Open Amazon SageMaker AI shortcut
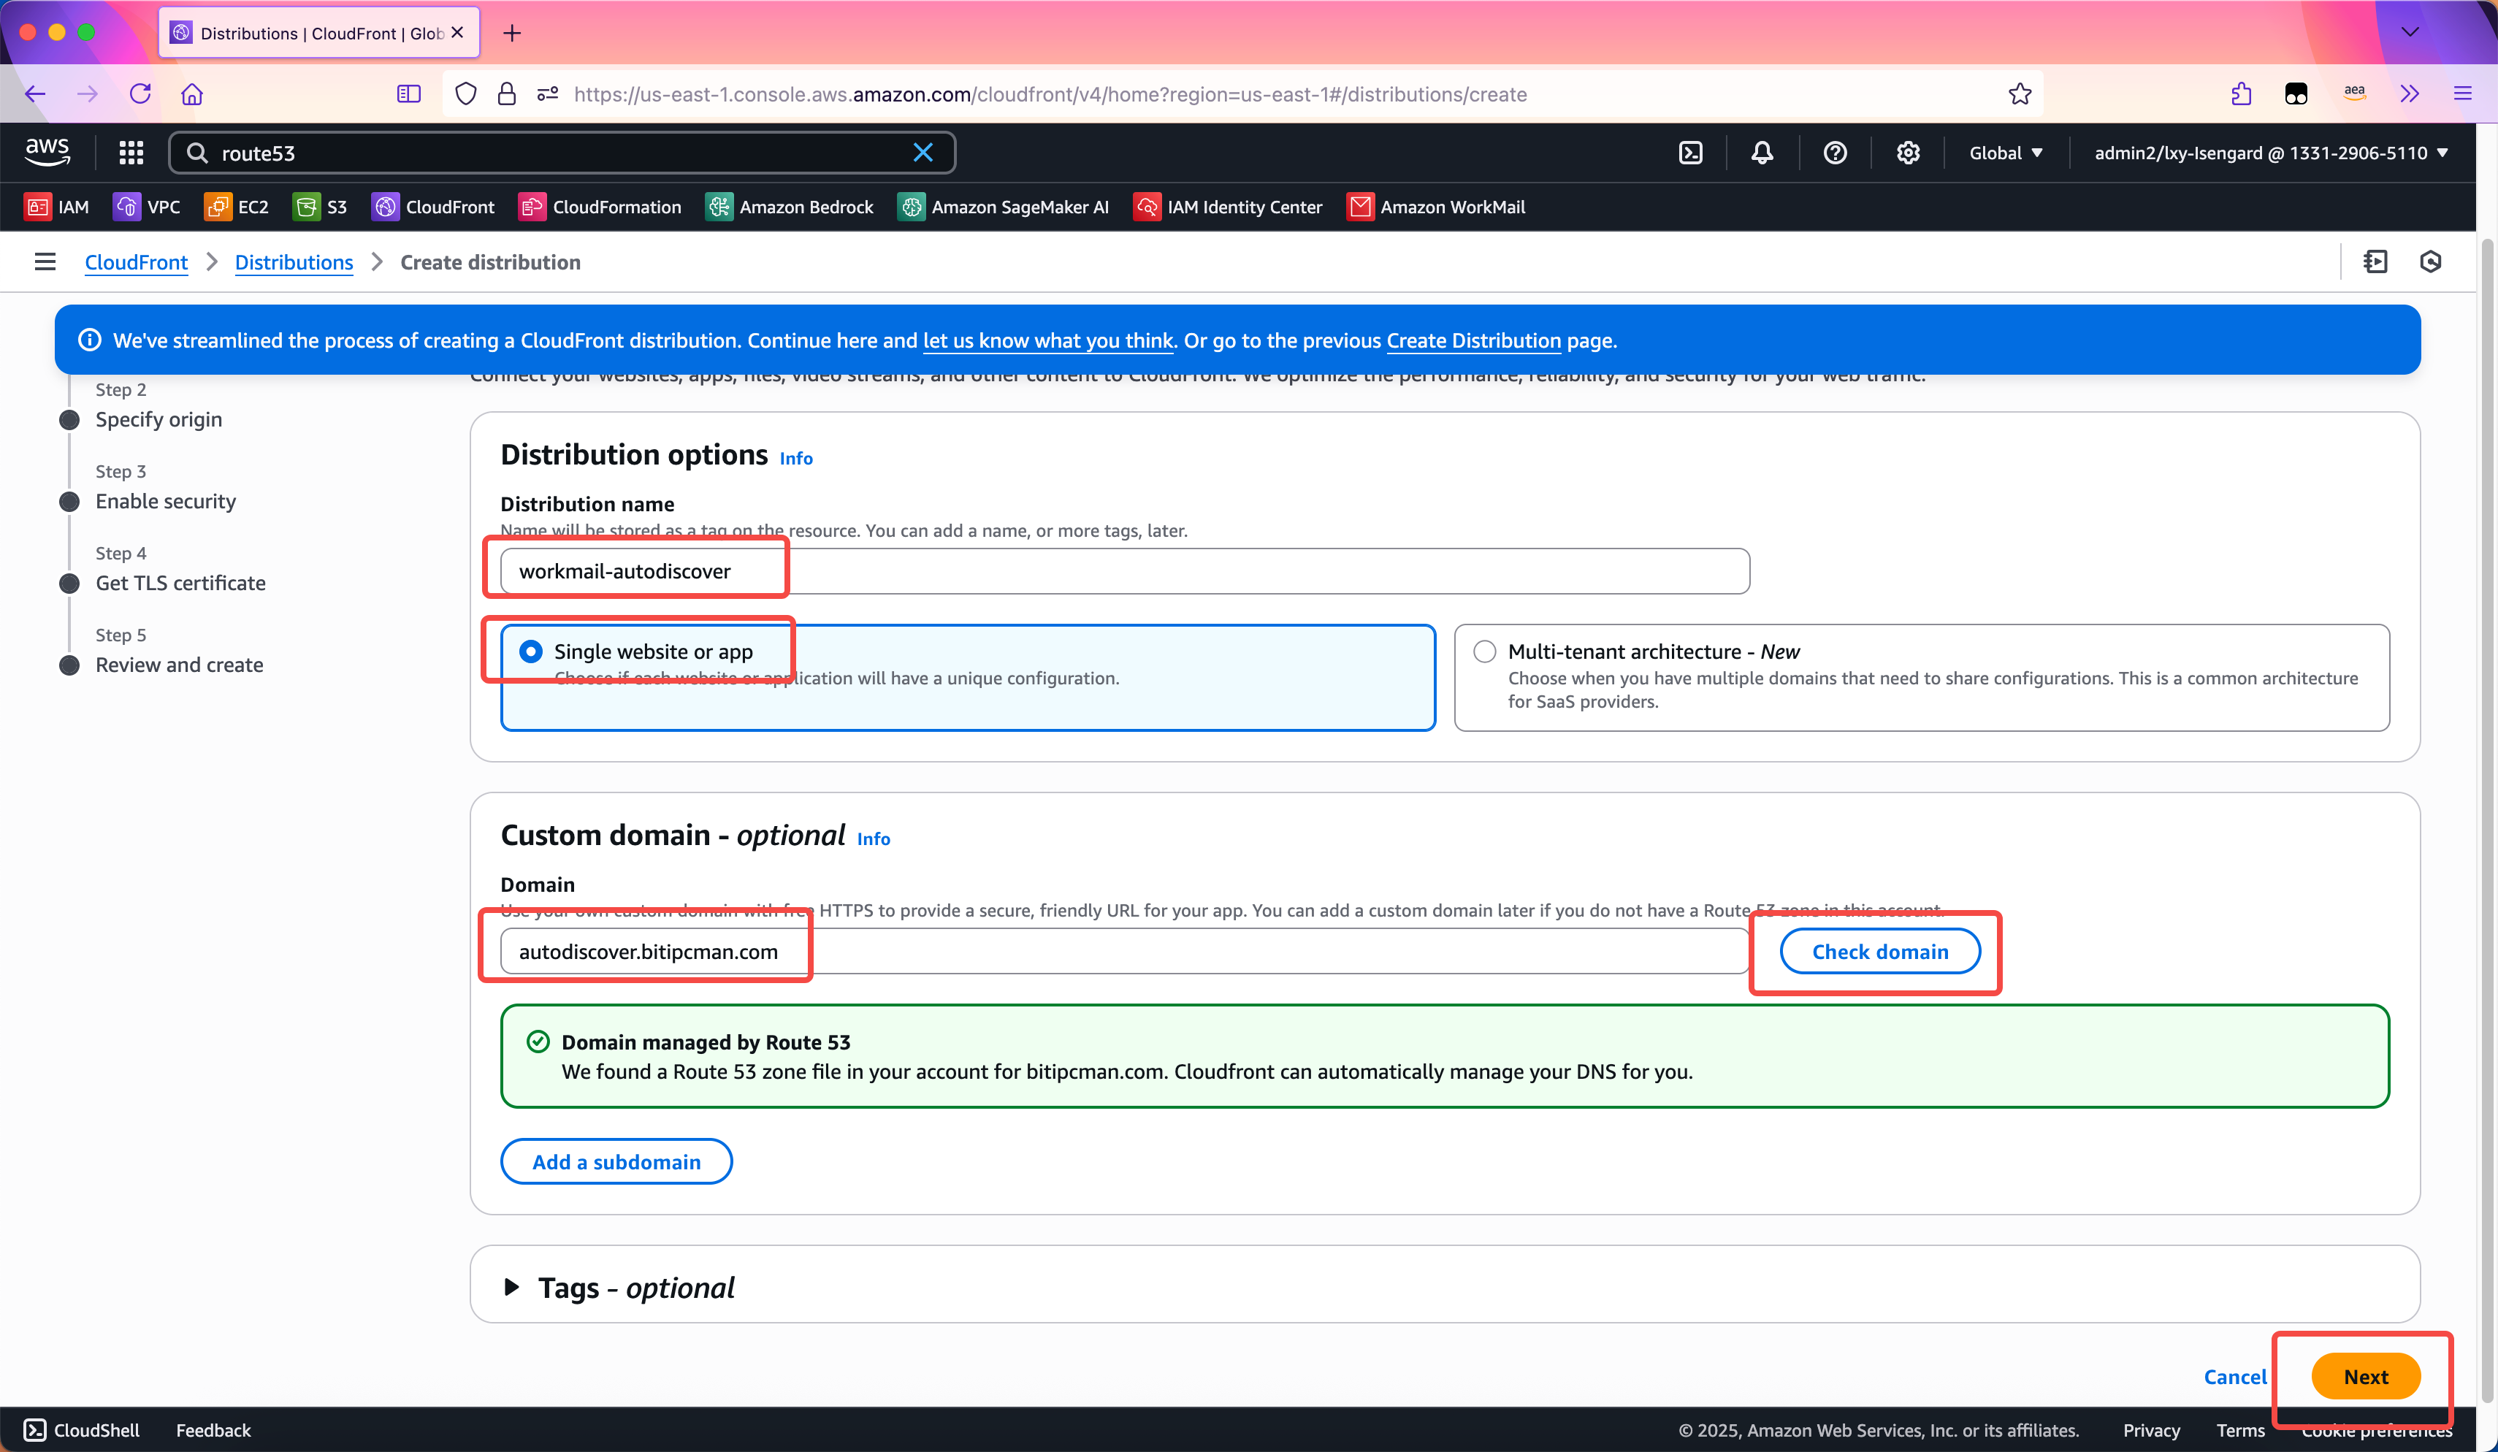The height and width of the screenshot is (1452, 2498). pos(1003,207)
